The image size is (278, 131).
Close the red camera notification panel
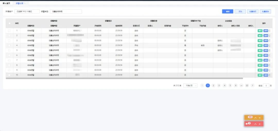[259, 124]
